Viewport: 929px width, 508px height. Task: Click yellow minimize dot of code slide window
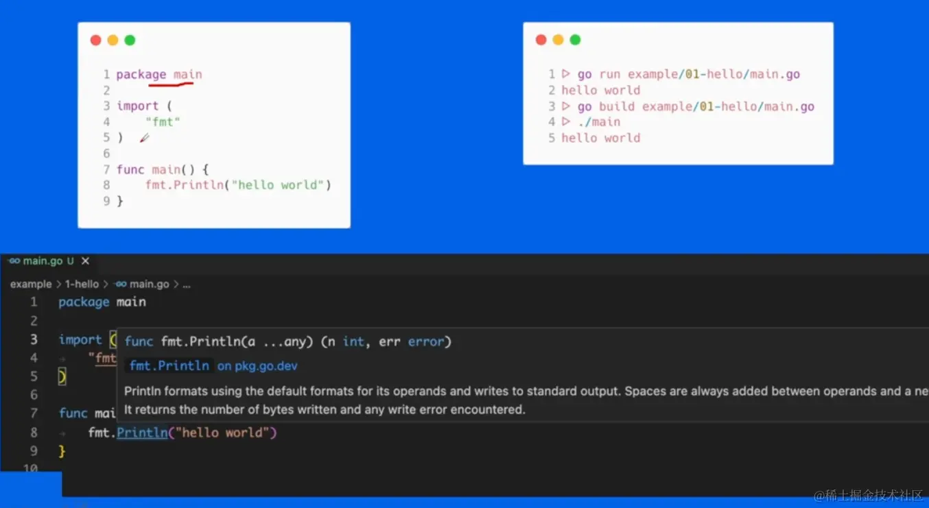pyautogui.click(x=113, y=40)
